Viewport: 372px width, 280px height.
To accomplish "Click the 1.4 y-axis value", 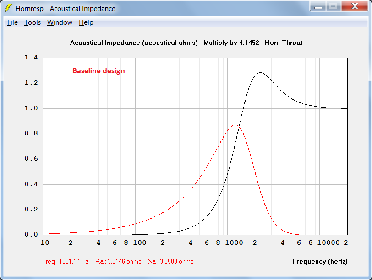I will [31, 57].
